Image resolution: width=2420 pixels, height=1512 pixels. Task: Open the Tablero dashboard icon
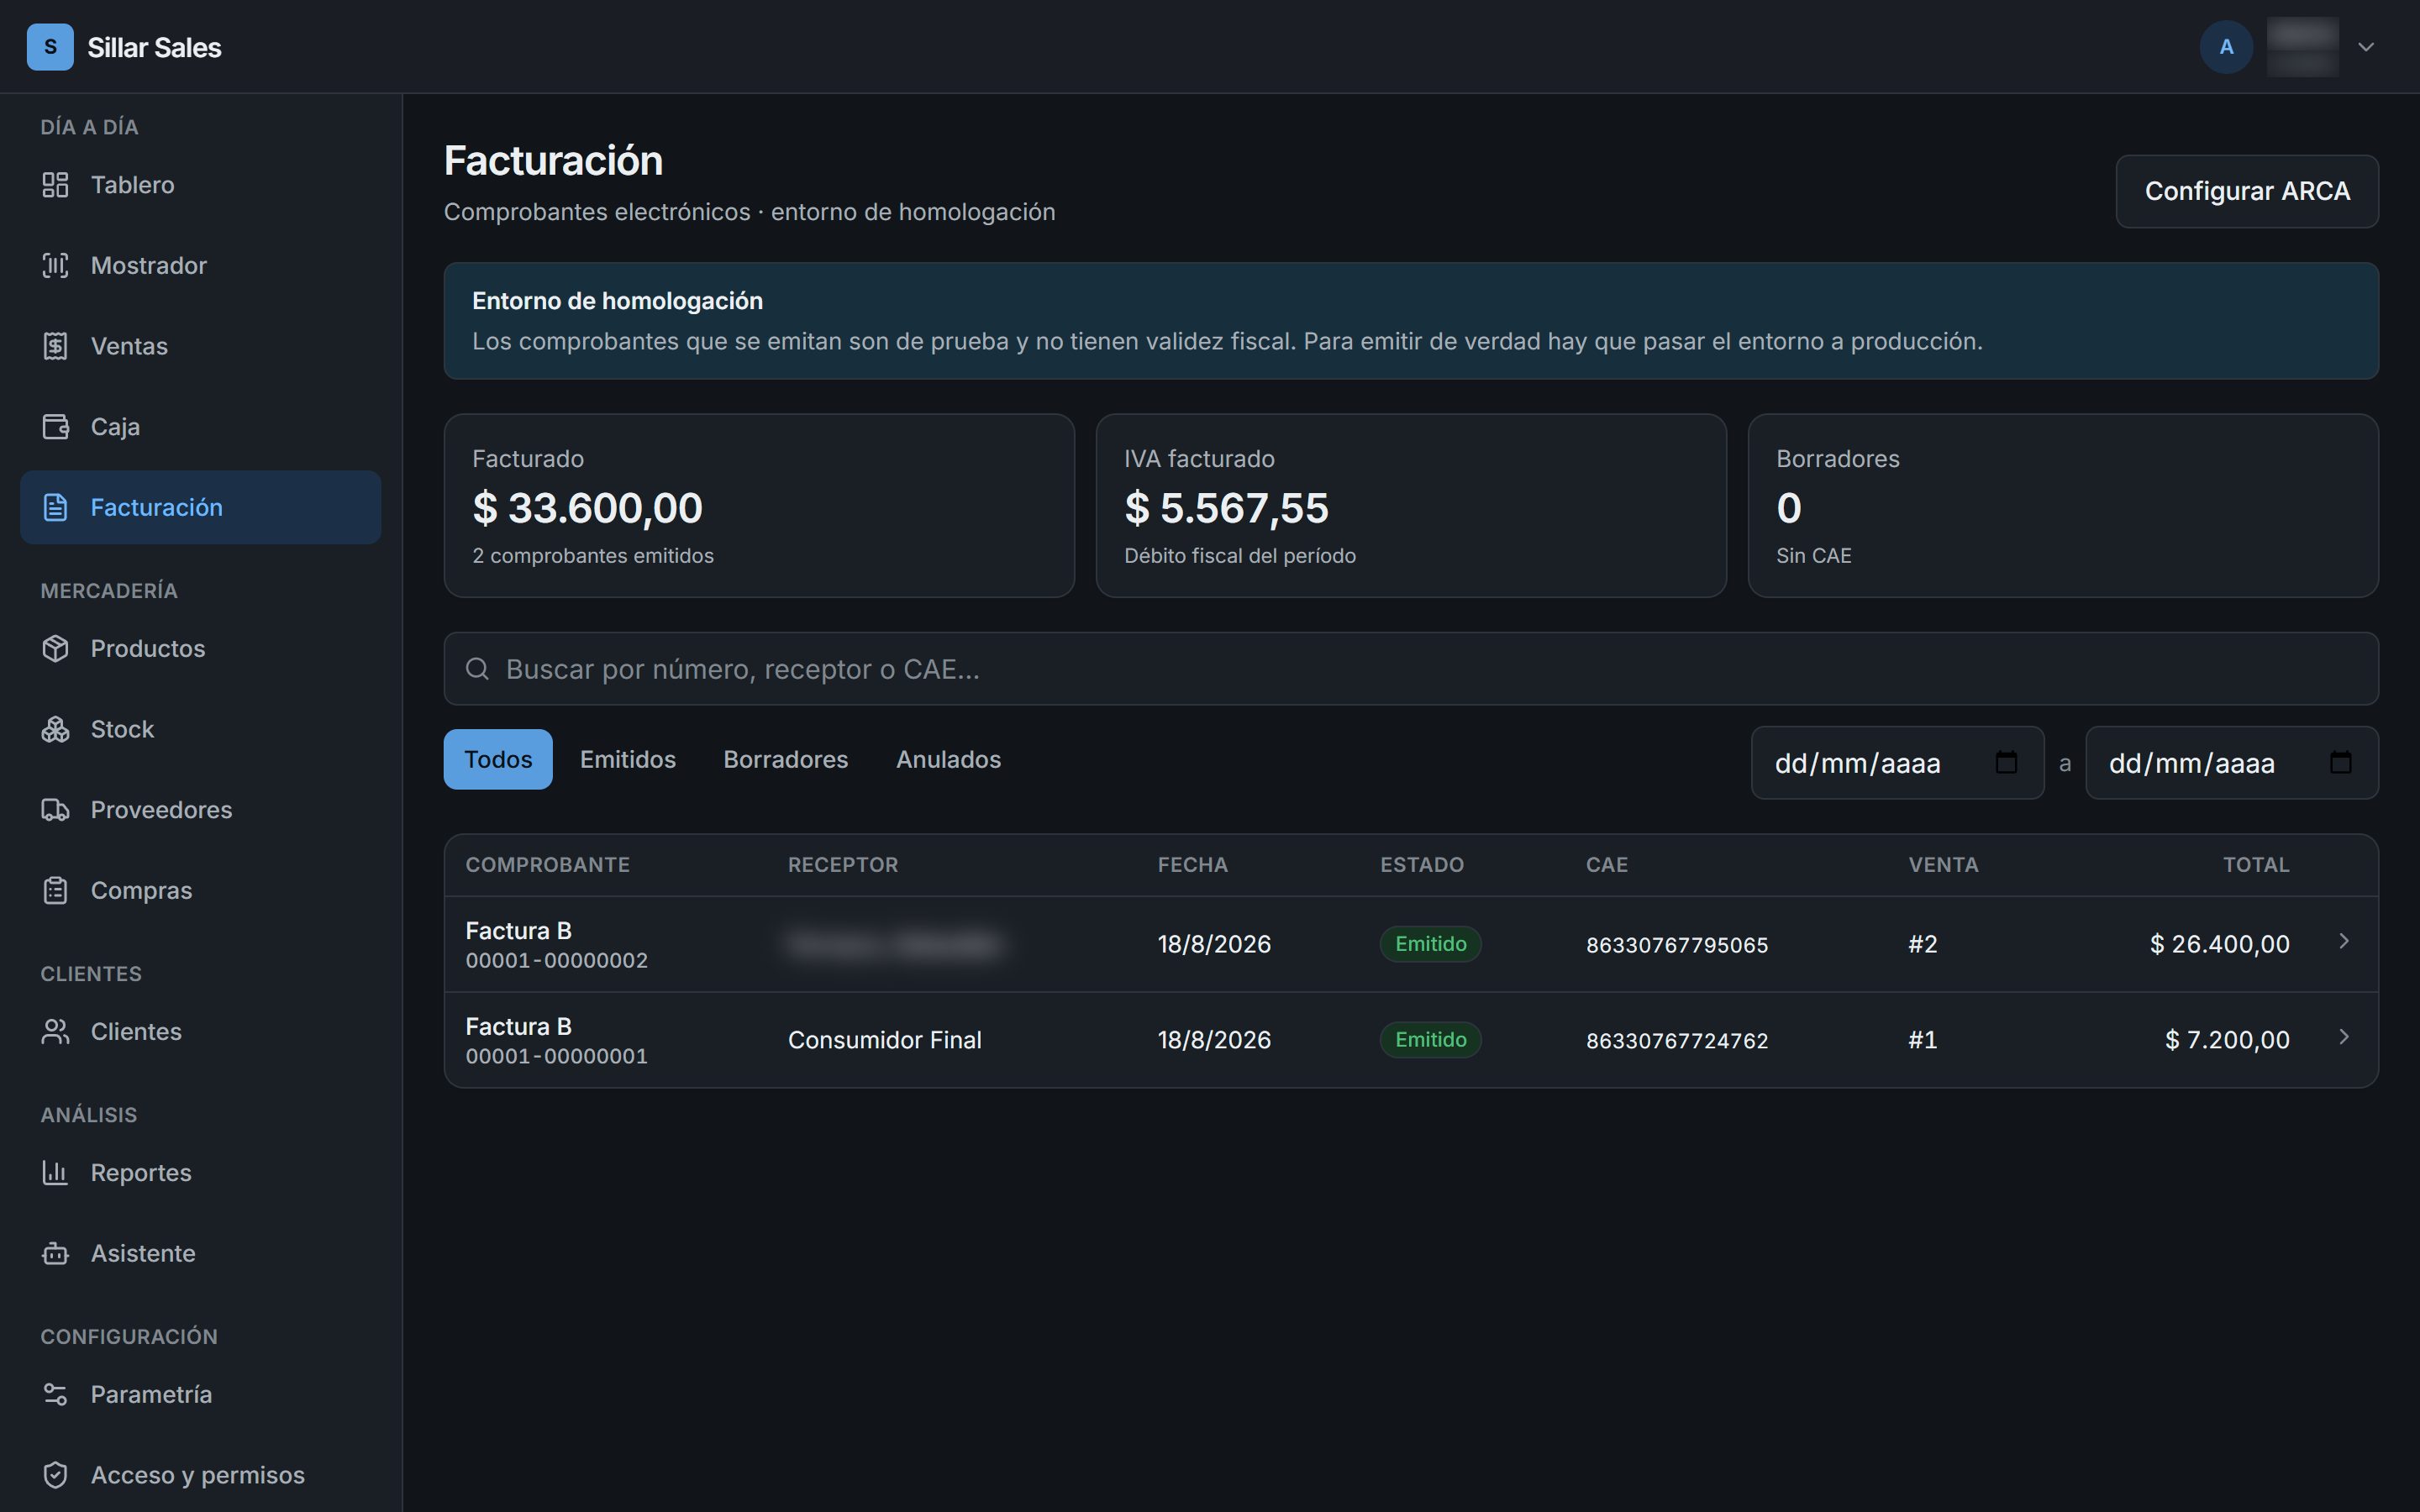click(55, 185)
